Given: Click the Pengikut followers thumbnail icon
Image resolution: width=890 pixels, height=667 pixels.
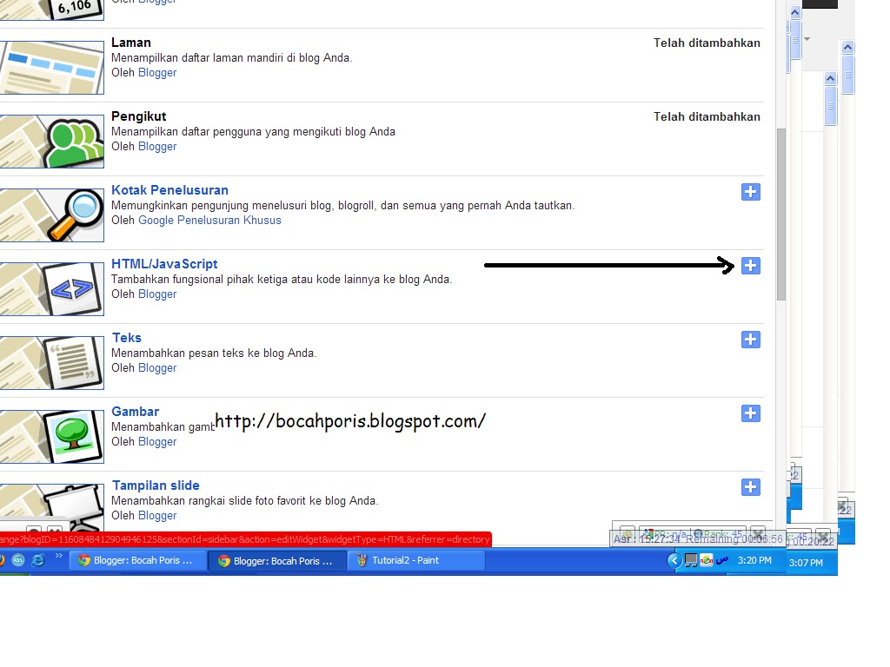Looking at the screenshot, I should tap(51, 142).
